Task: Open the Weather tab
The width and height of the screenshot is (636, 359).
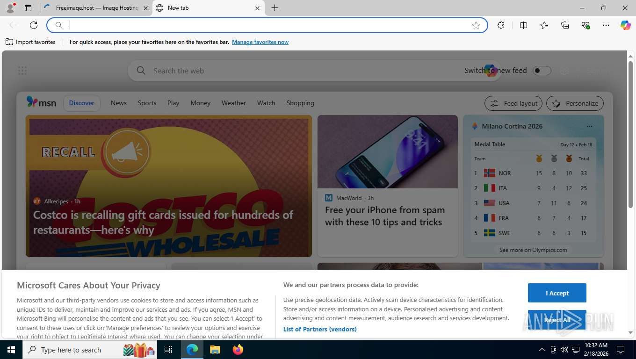Action: coord(234,103)
